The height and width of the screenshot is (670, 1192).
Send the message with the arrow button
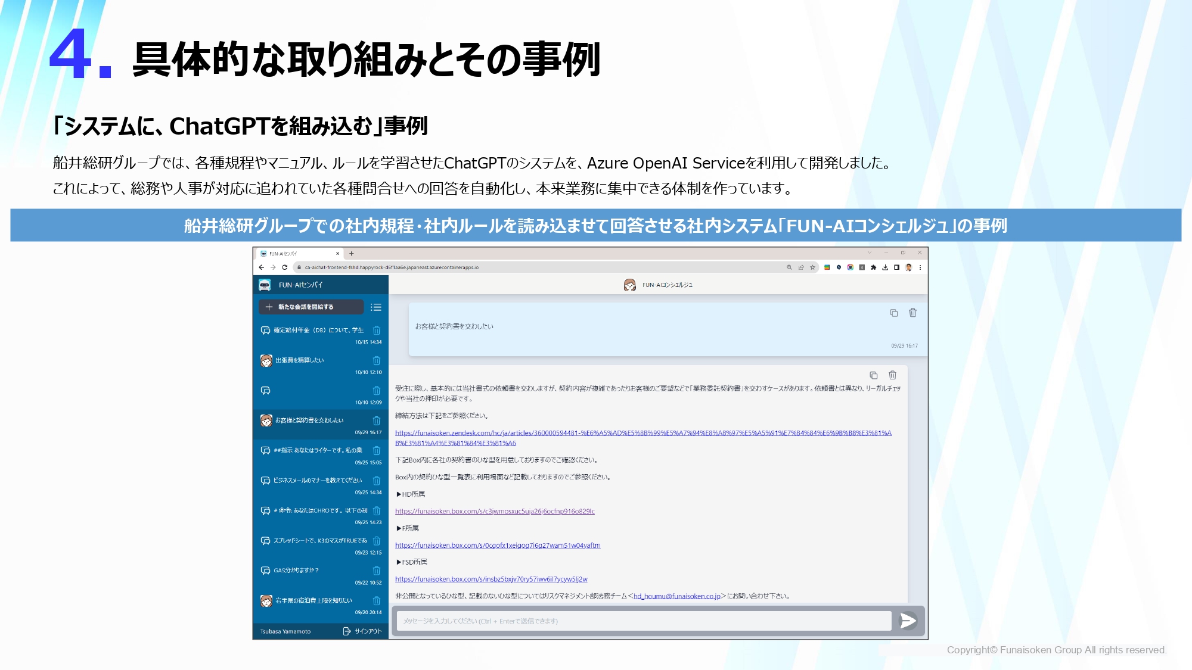pos(908,621)
